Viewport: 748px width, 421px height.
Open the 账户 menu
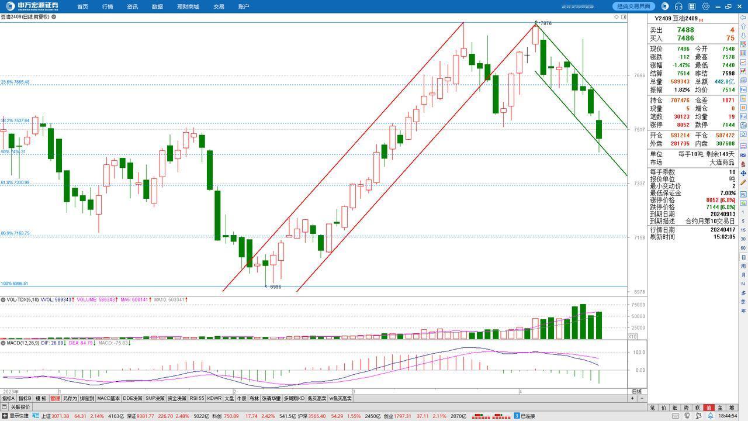pos(244,6)
